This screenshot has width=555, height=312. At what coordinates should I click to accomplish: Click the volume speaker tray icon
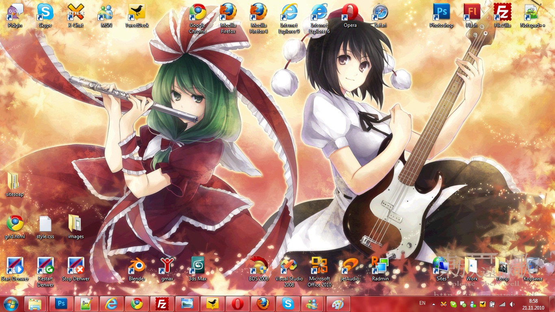512,304
